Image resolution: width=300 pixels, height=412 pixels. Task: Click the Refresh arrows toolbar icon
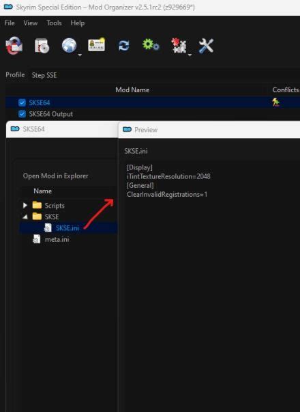pos(124,46)
